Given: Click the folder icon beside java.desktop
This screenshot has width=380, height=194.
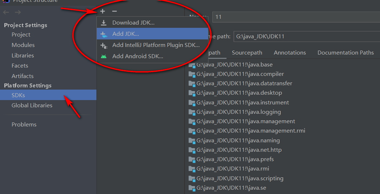Looking at the screenshot, I should pos(192,93).
